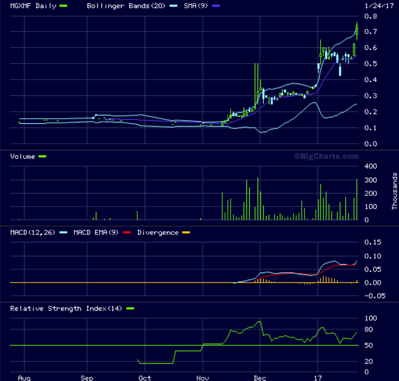Click the RSI 50 axis label
The image size is (399, 381).
point(368,345)
